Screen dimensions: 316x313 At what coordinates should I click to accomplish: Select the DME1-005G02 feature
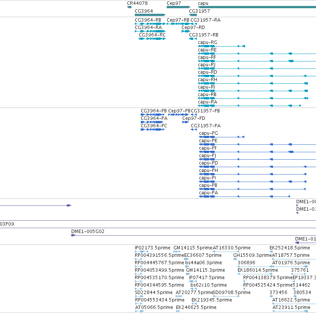tap(194, 235)
